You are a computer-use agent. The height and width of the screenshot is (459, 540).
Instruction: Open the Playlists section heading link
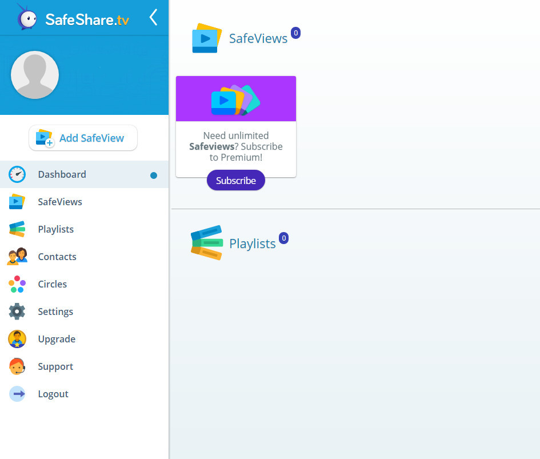(253, 243)
